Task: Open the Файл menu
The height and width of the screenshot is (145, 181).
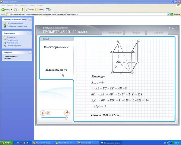Action: tap(3, 5)
